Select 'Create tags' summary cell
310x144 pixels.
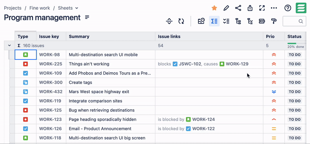coord(110,82)
